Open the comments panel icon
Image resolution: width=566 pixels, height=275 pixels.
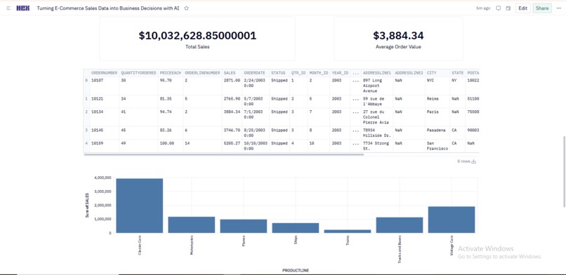coord(499,8)
